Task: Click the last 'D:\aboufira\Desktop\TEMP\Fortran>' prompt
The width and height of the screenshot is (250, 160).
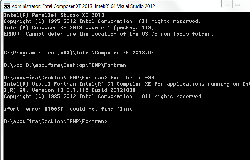Action: coord(56,122)
